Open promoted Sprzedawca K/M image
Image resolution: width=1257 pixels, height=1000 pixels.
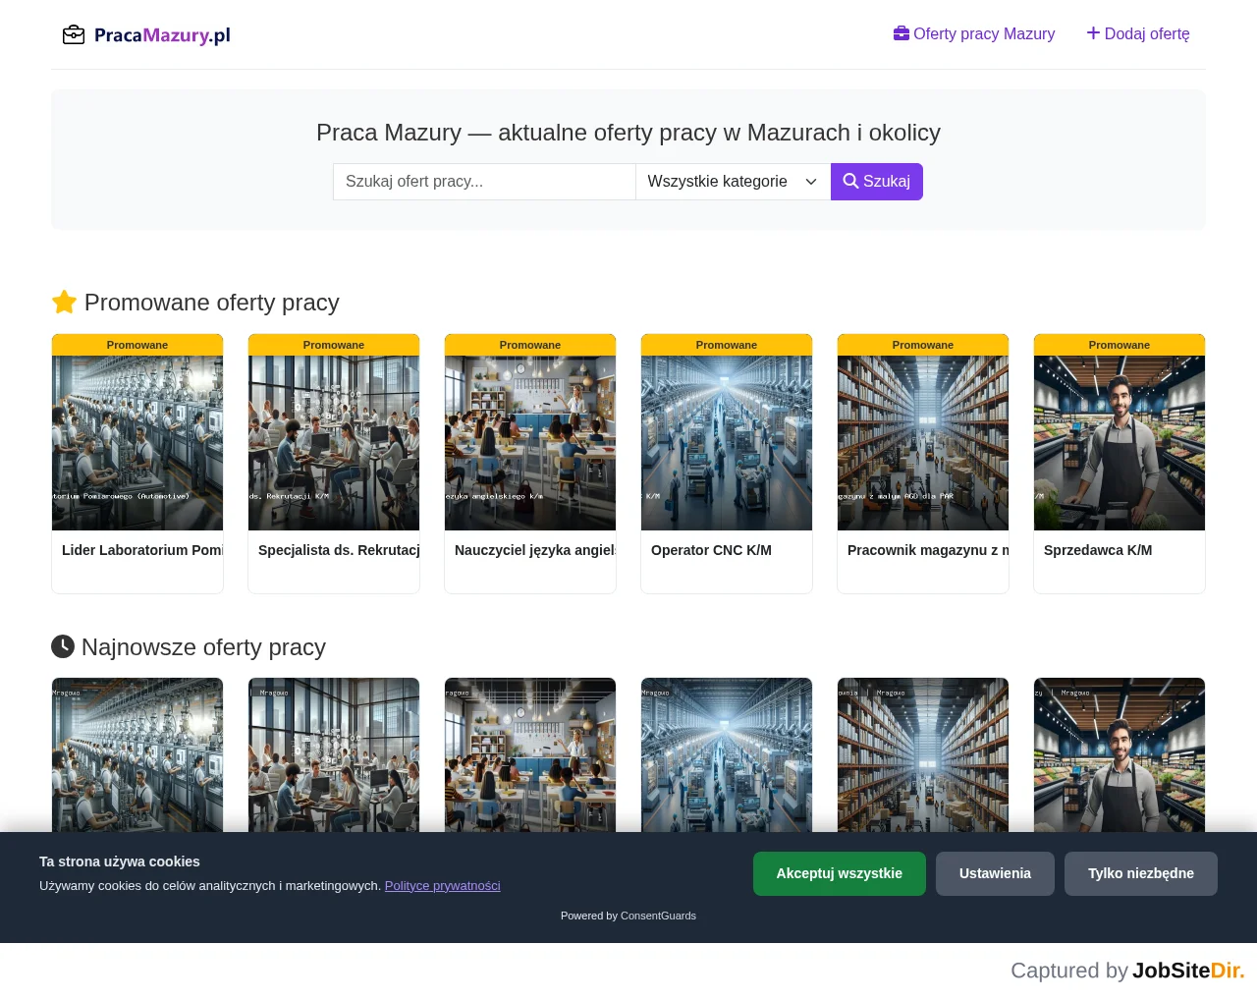[1120, 443]
